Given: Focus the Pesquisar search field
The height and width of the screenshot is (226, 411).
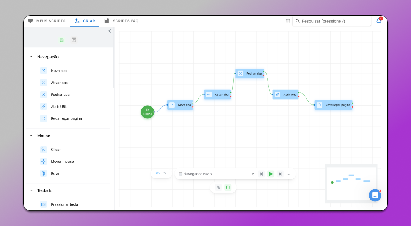Looking at the screenshot, I should [x=332, y=21].
